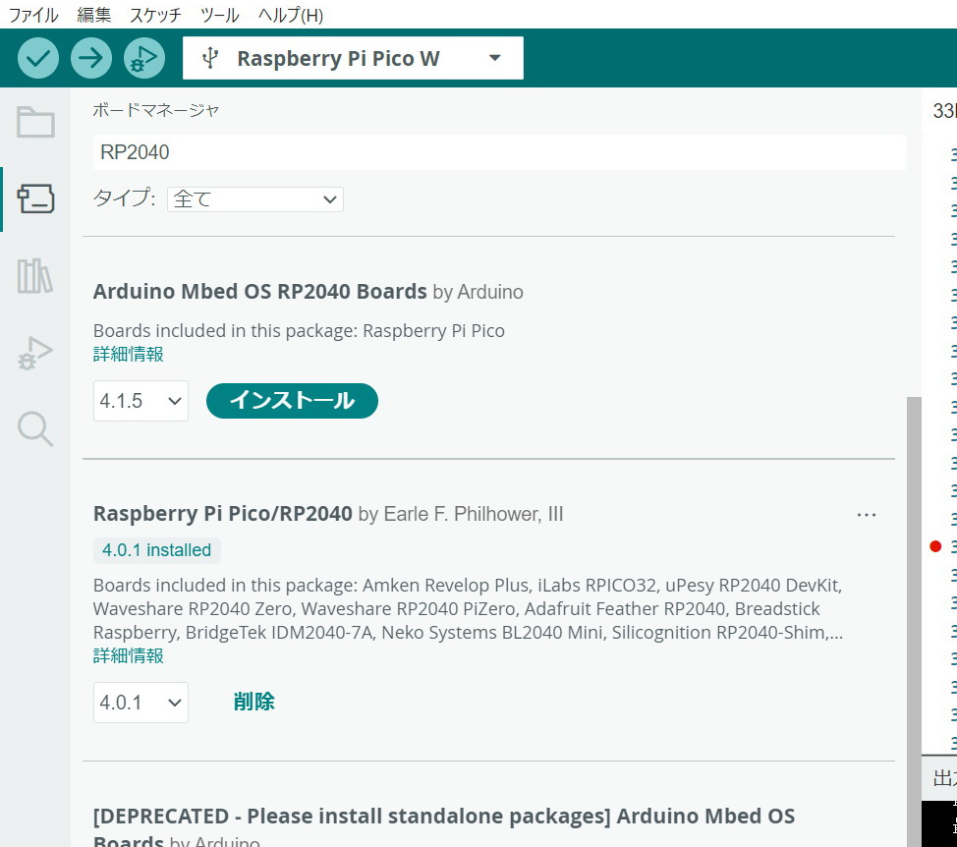957x847 pixels.
Task: Open the Search magnifier sidebar icon
Action: click(34, 428)
